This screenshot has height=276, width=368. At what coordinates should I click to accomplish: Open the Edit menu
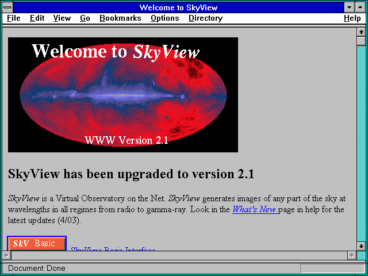[37, 18]
